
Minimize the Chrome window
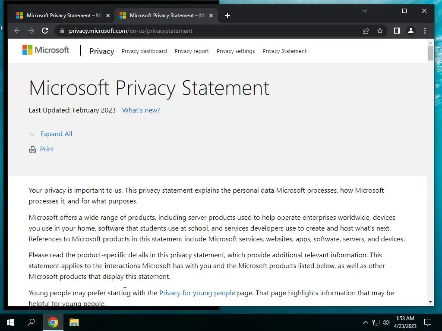pyautogui.click(x=385, y=11)
